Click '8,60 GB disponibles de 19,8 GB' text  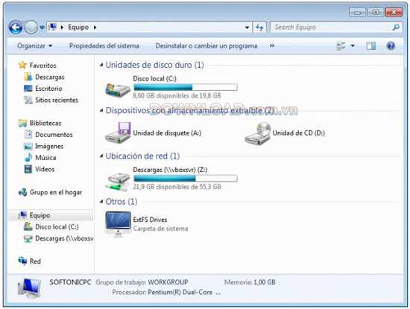point(177,95)
